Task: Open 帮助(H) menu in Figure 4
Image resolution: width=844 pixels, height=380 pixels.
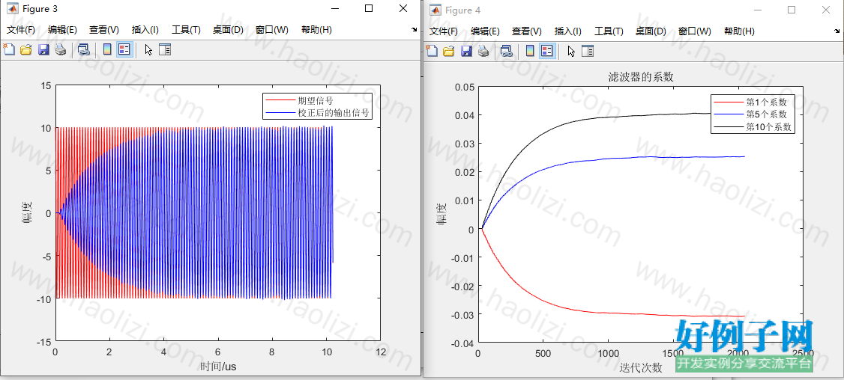Action: coord(739,31)
